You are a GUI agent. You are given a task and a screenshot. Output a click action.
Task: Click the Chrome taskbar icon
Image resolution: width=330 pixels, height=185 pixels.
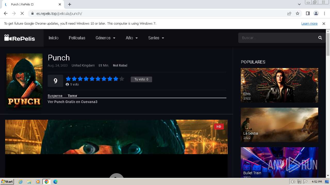coord(47,182)
